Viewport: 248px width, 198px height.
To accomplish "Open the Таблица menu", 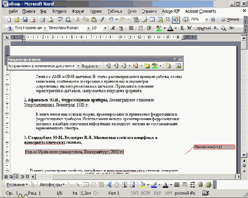I will pyautogui.click(x=115, y=11).
